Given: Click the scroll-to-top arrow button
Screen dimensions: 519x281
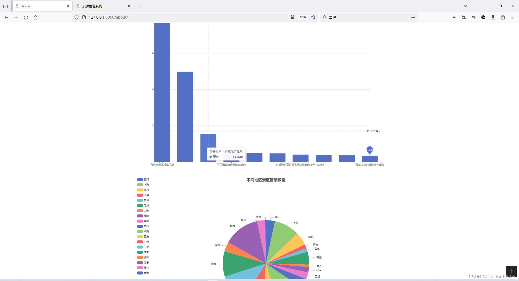Looking at the screenshot, I should [x=511, y=271].
